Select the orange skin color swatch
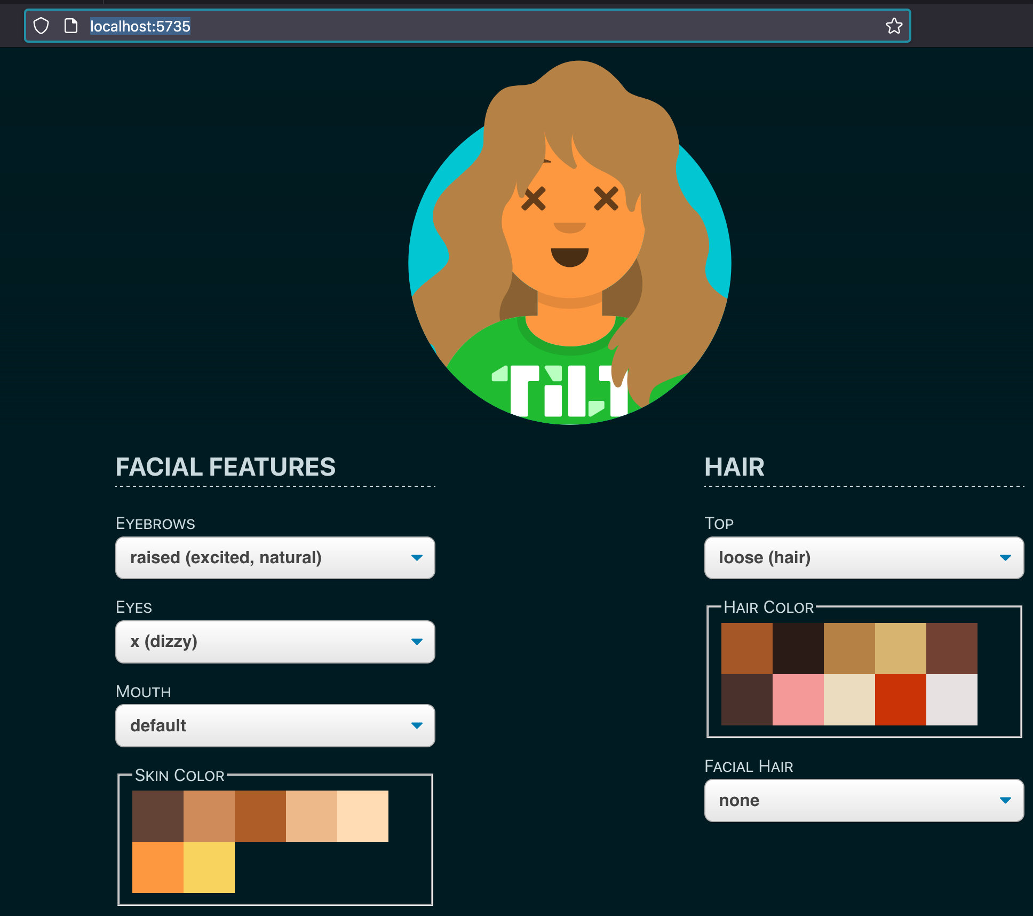Screen dimensions: 1033x916 coord(157,867)
